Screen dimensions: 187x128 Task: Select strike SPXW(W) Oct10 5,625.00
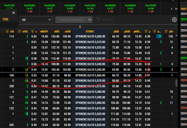click(90, 119)
